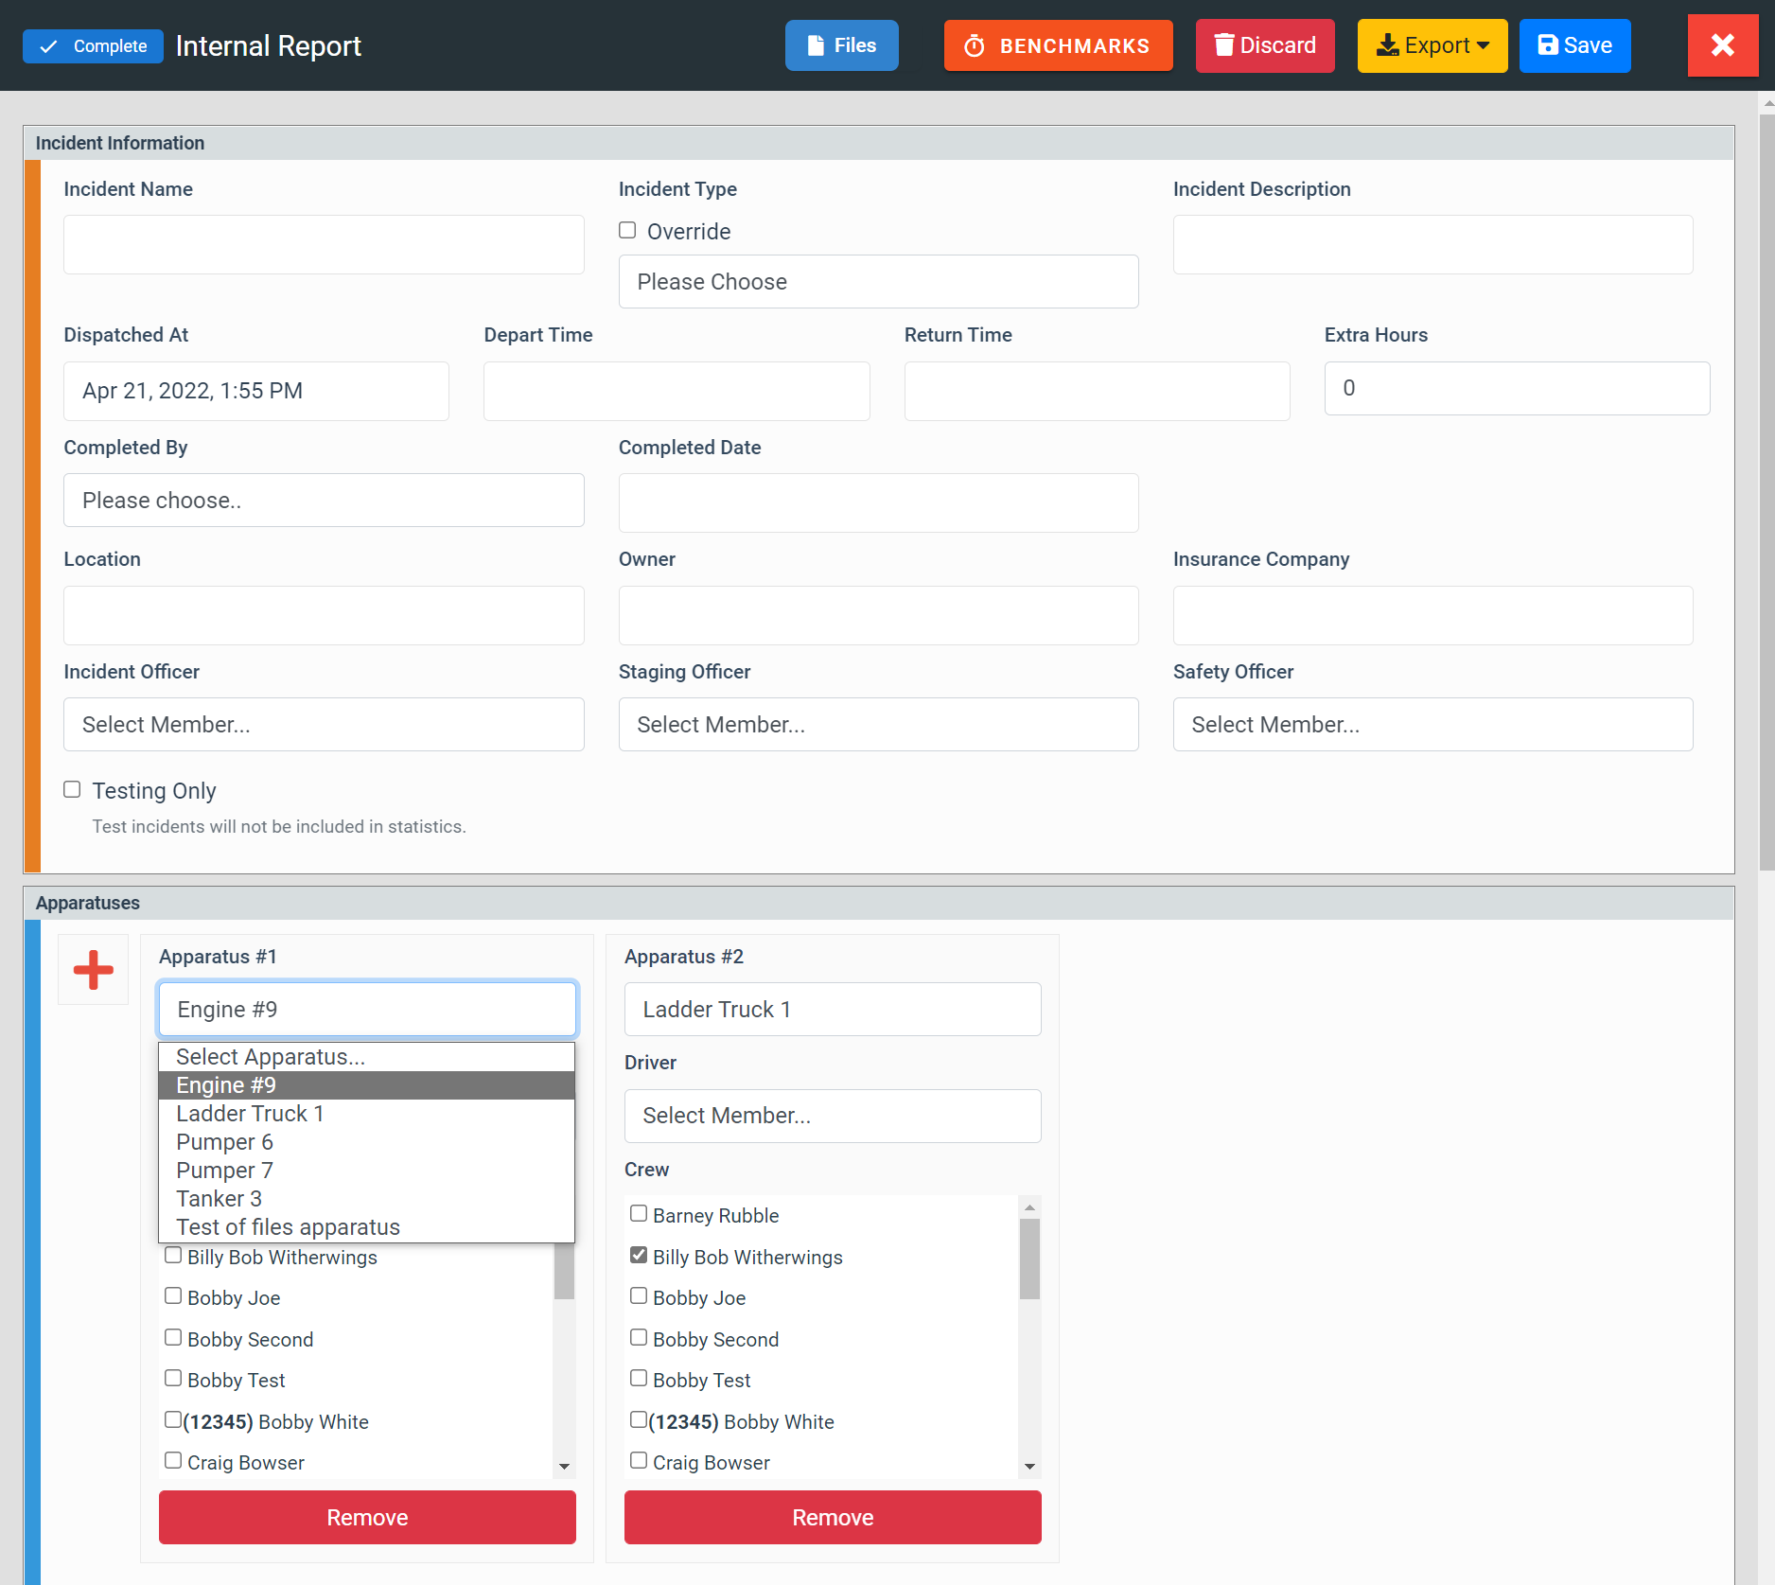Discard the report via the trash button
This screenshot has height=1585, width=1775.
(x=1265, y=45)
